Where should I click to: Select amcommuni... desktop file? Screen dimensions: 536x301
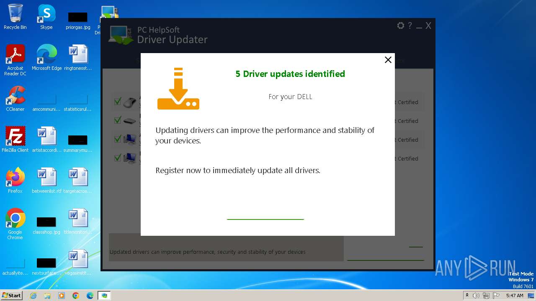tap(46, 103)
